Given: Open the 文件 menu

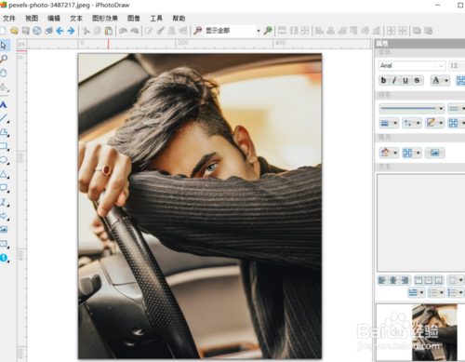Looking at the screenshot, I should pos(8,19).
